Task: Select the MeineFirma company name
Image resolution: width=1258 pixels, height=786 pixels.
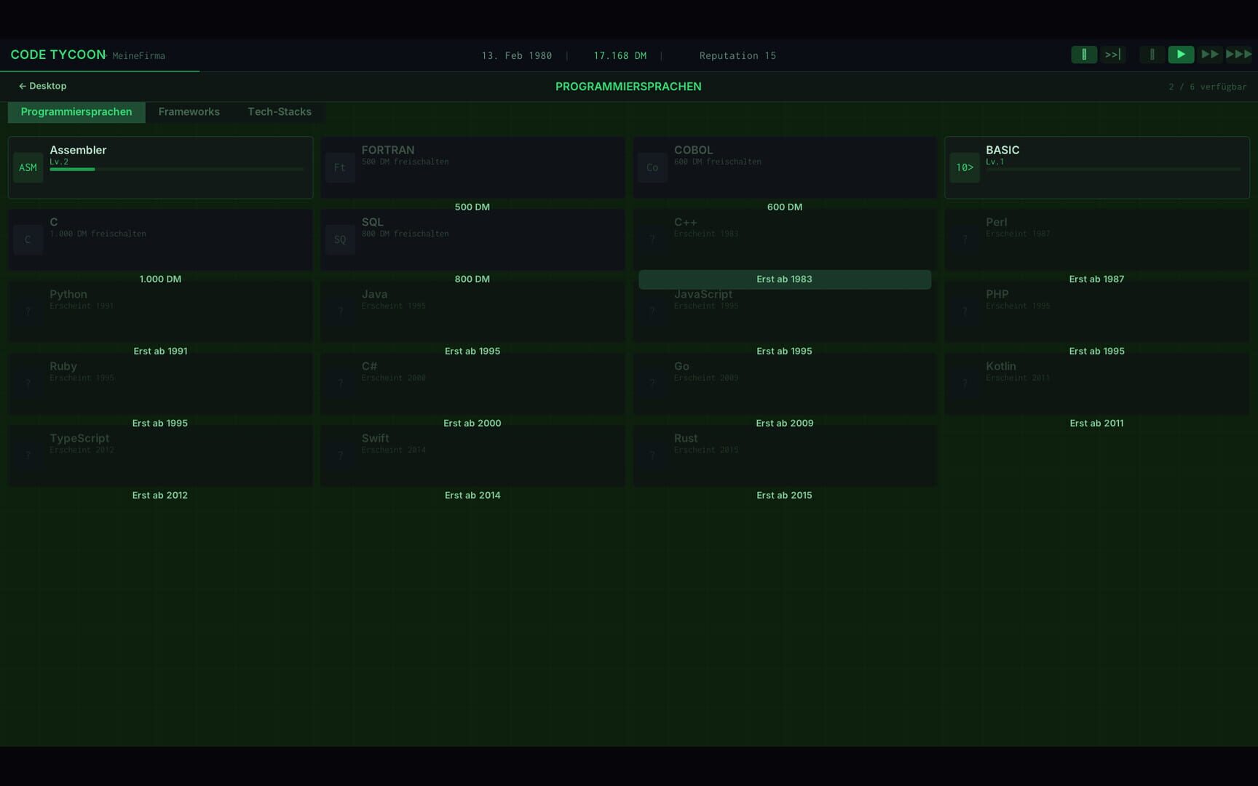Action: [x=138, y=55]
